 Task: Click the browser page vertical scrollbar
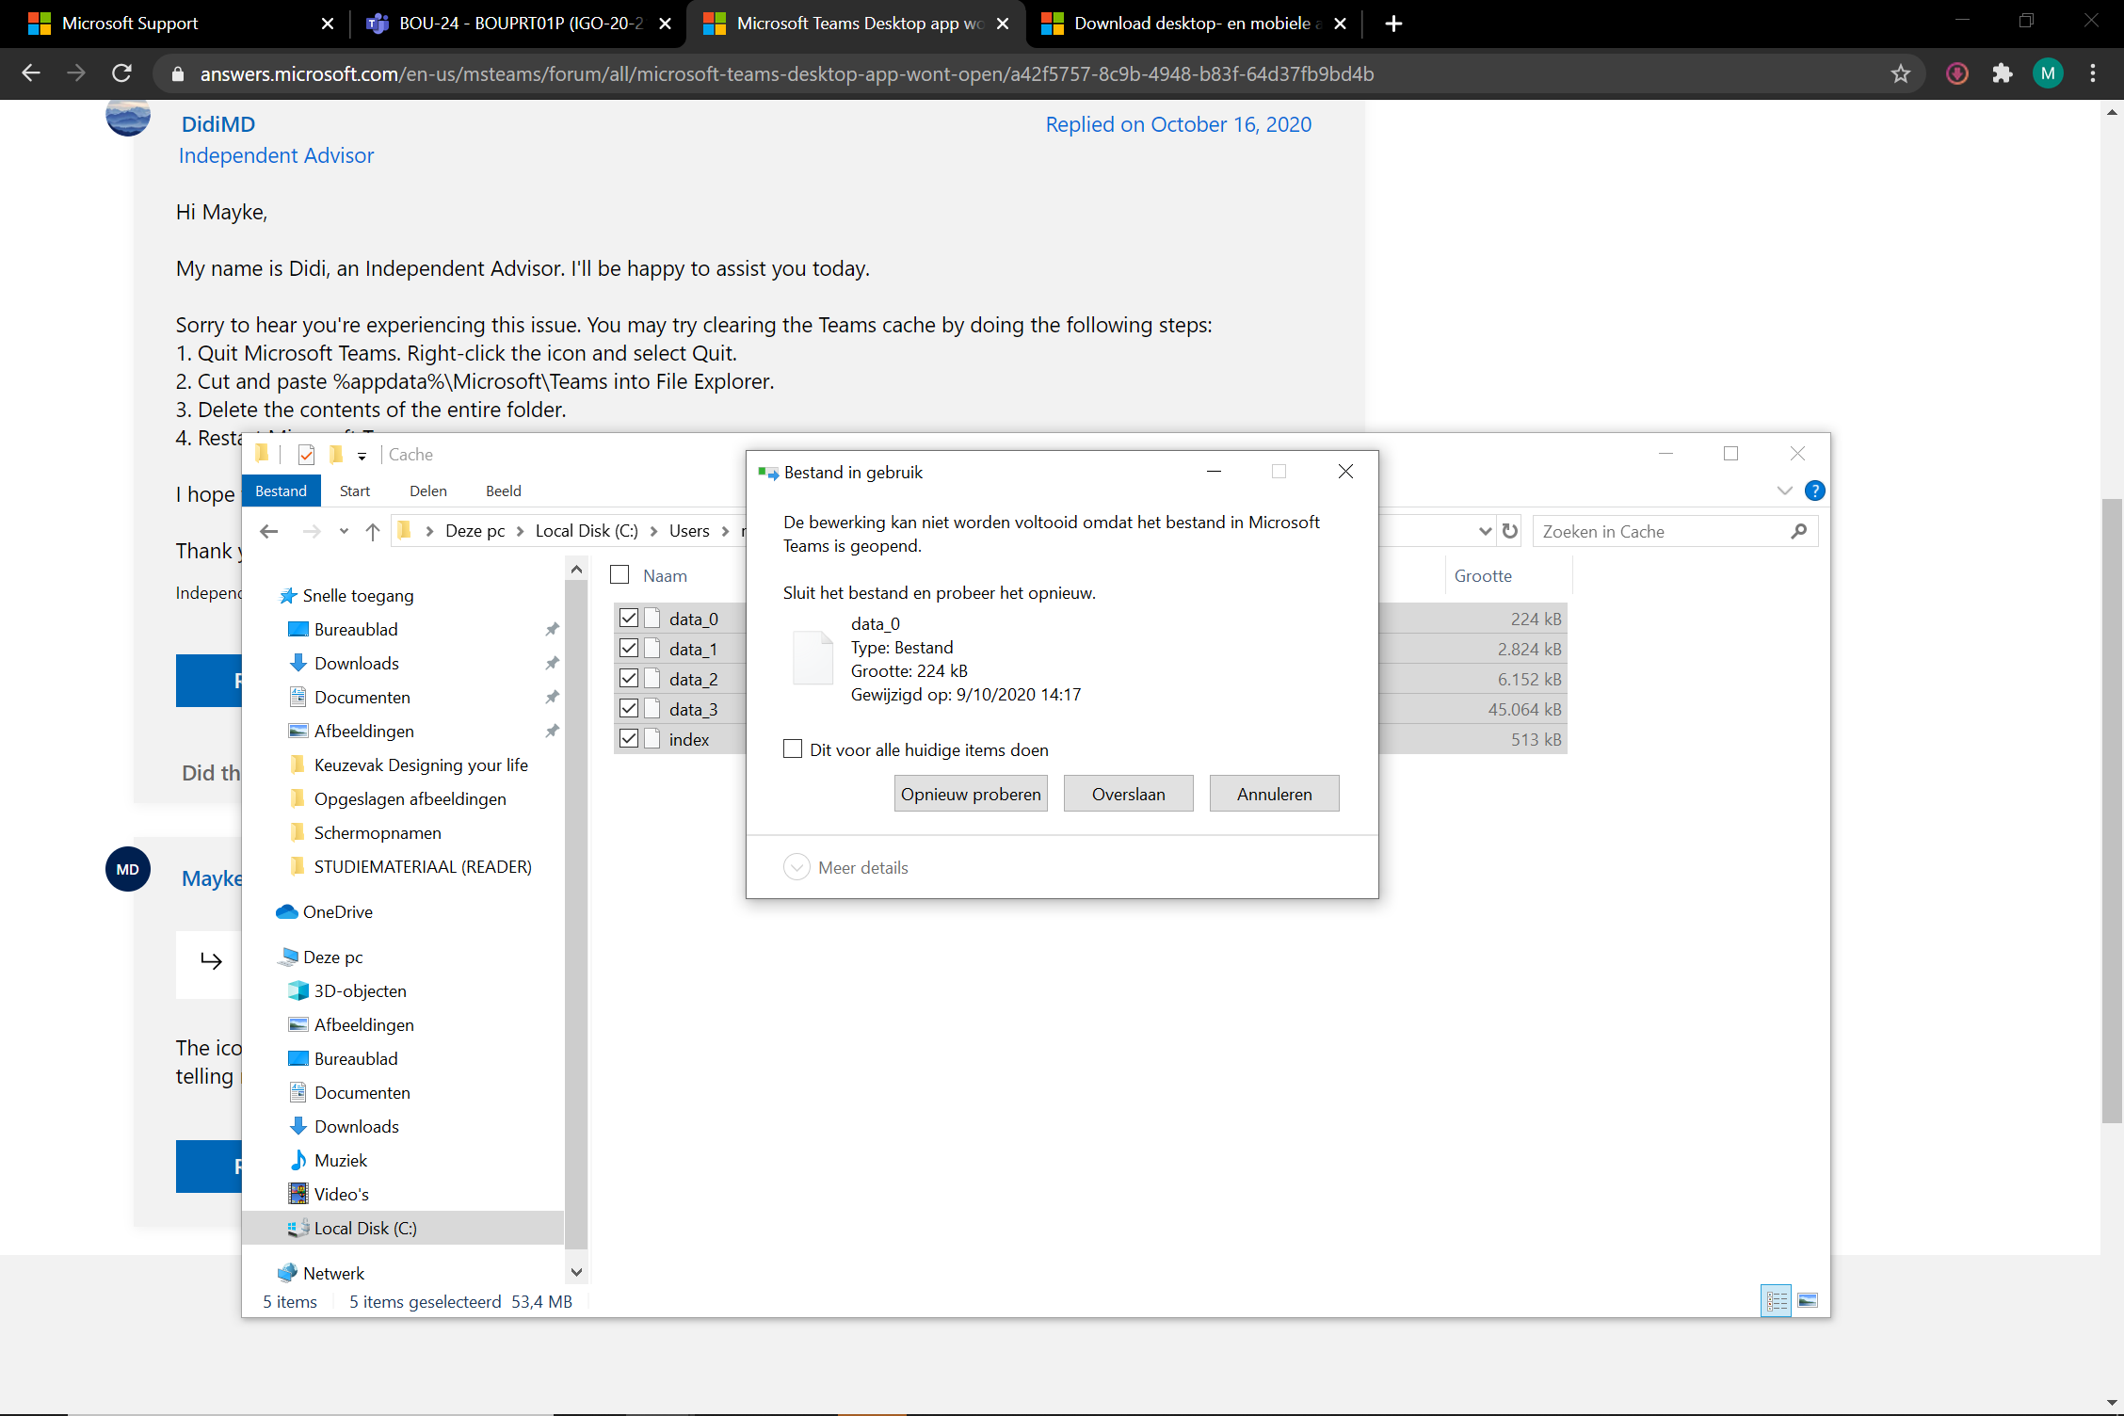2112,810
